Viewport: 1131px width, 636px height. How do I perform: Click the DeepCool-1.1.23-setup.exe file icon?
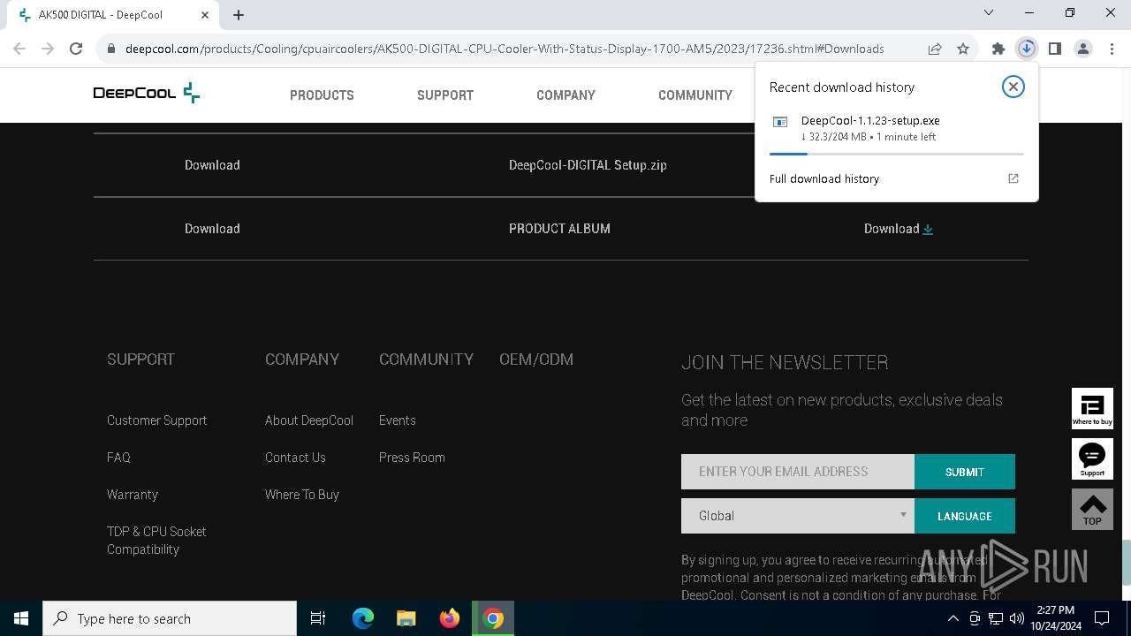coord(780,122)
